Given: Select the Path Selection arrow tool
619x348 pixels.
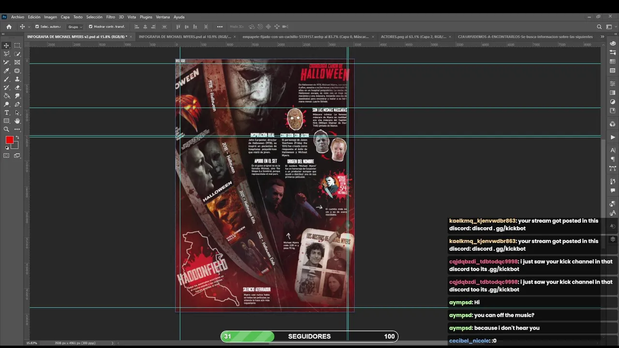Looking at the screenshot, I should pyautogui.click(x=17, y=113).
